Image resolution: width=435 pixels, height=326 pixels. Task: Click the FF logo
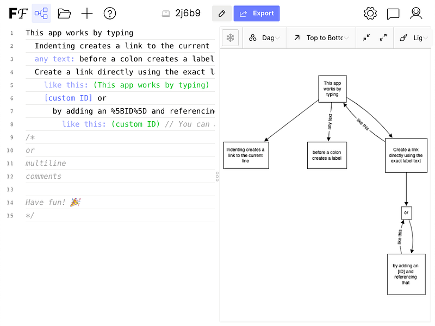tap(18, 13)
